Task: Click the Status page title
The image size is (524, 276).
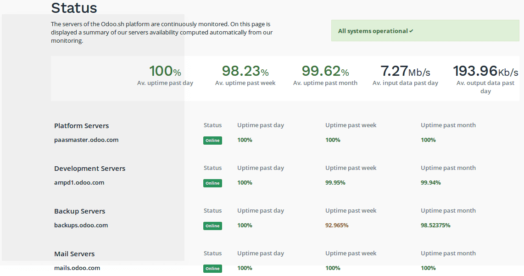Action: click(74, 8)
